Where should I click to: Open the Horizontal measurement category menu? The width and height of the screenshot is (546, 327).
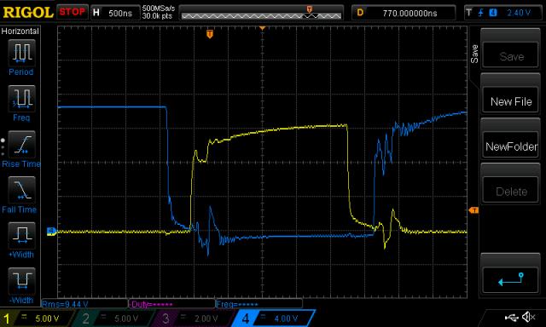coord(20,31)
